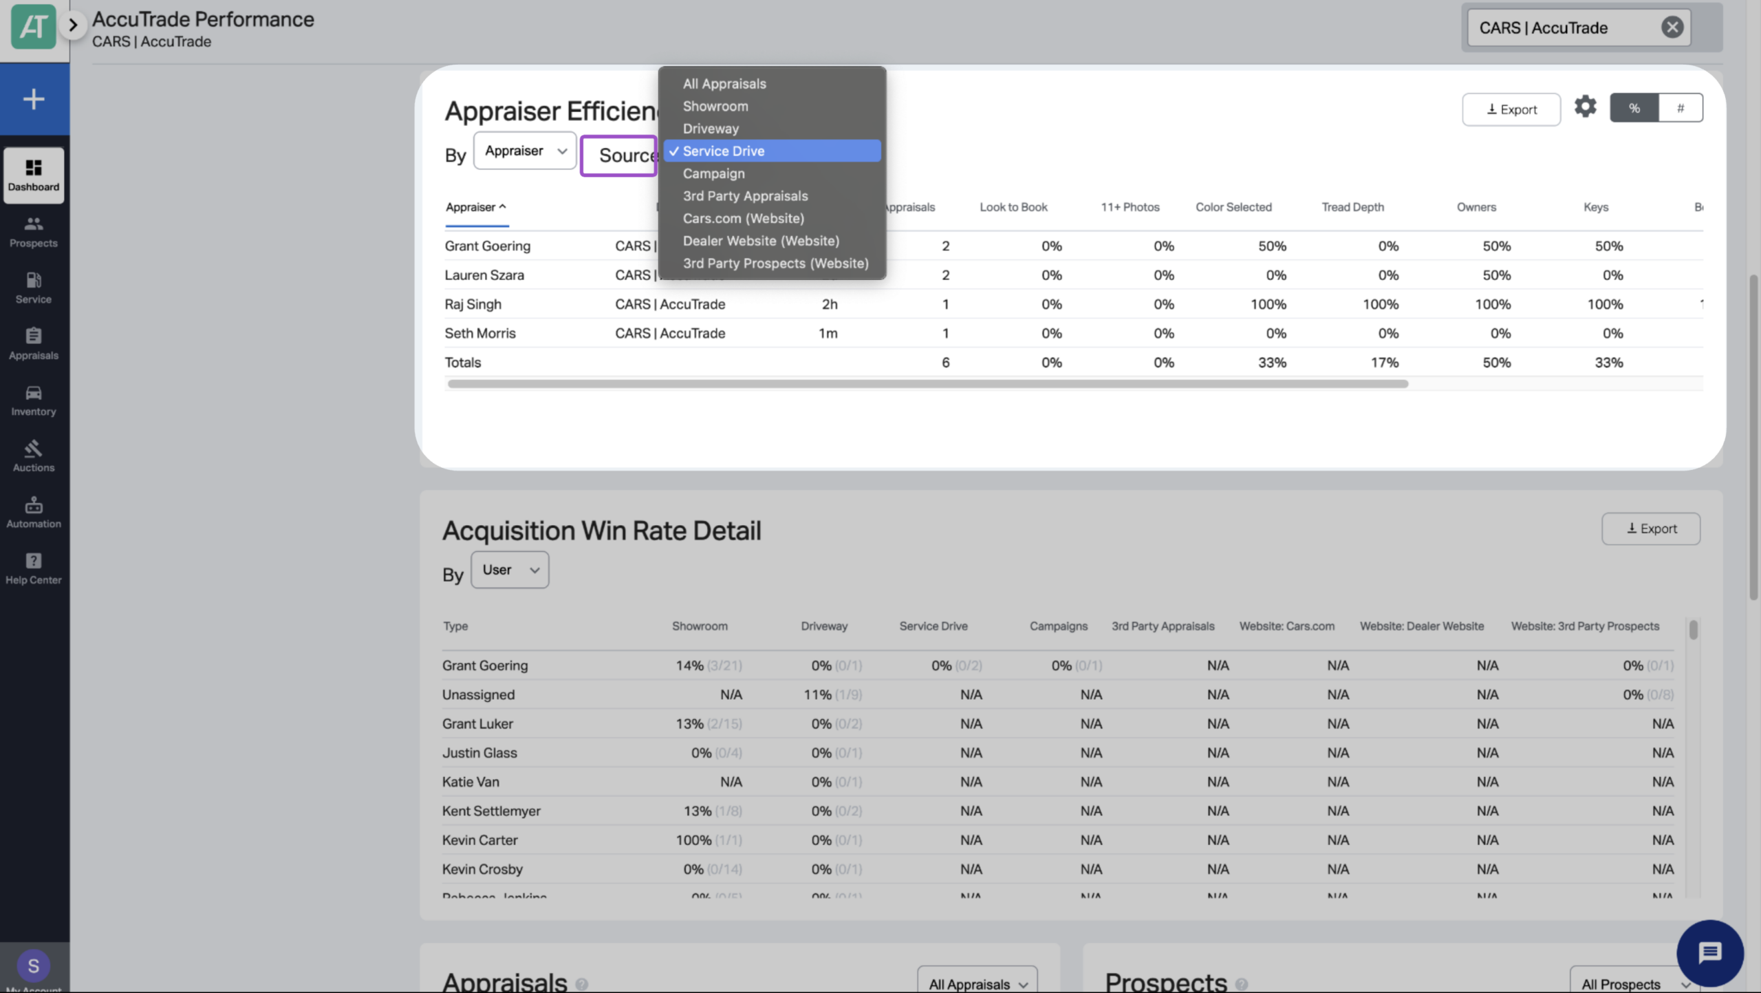Click Service Drive column in win rate table
This screenshot has height=993, width=1761.
[933, 626]
